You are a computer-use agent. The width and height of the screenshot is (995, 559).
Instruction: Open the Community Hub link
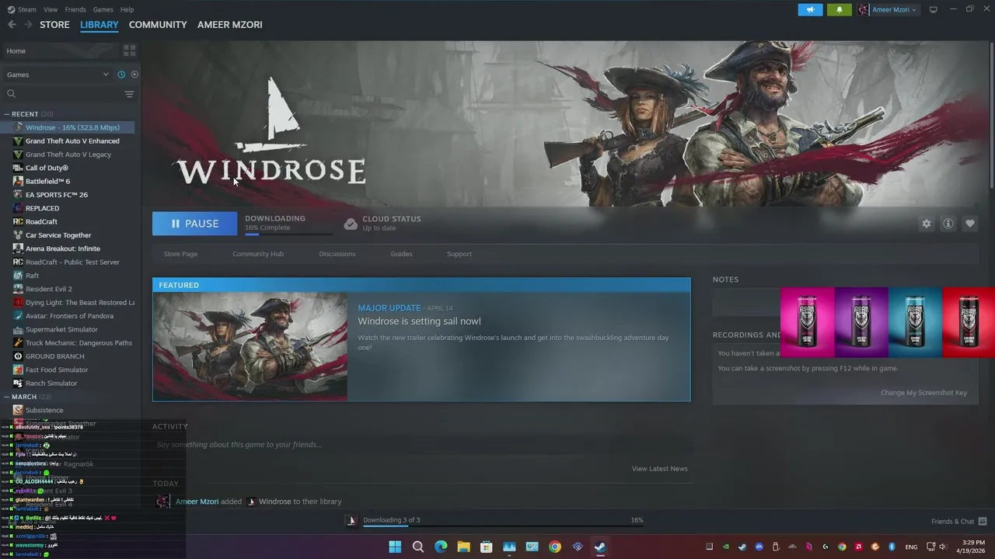[258, 254]
